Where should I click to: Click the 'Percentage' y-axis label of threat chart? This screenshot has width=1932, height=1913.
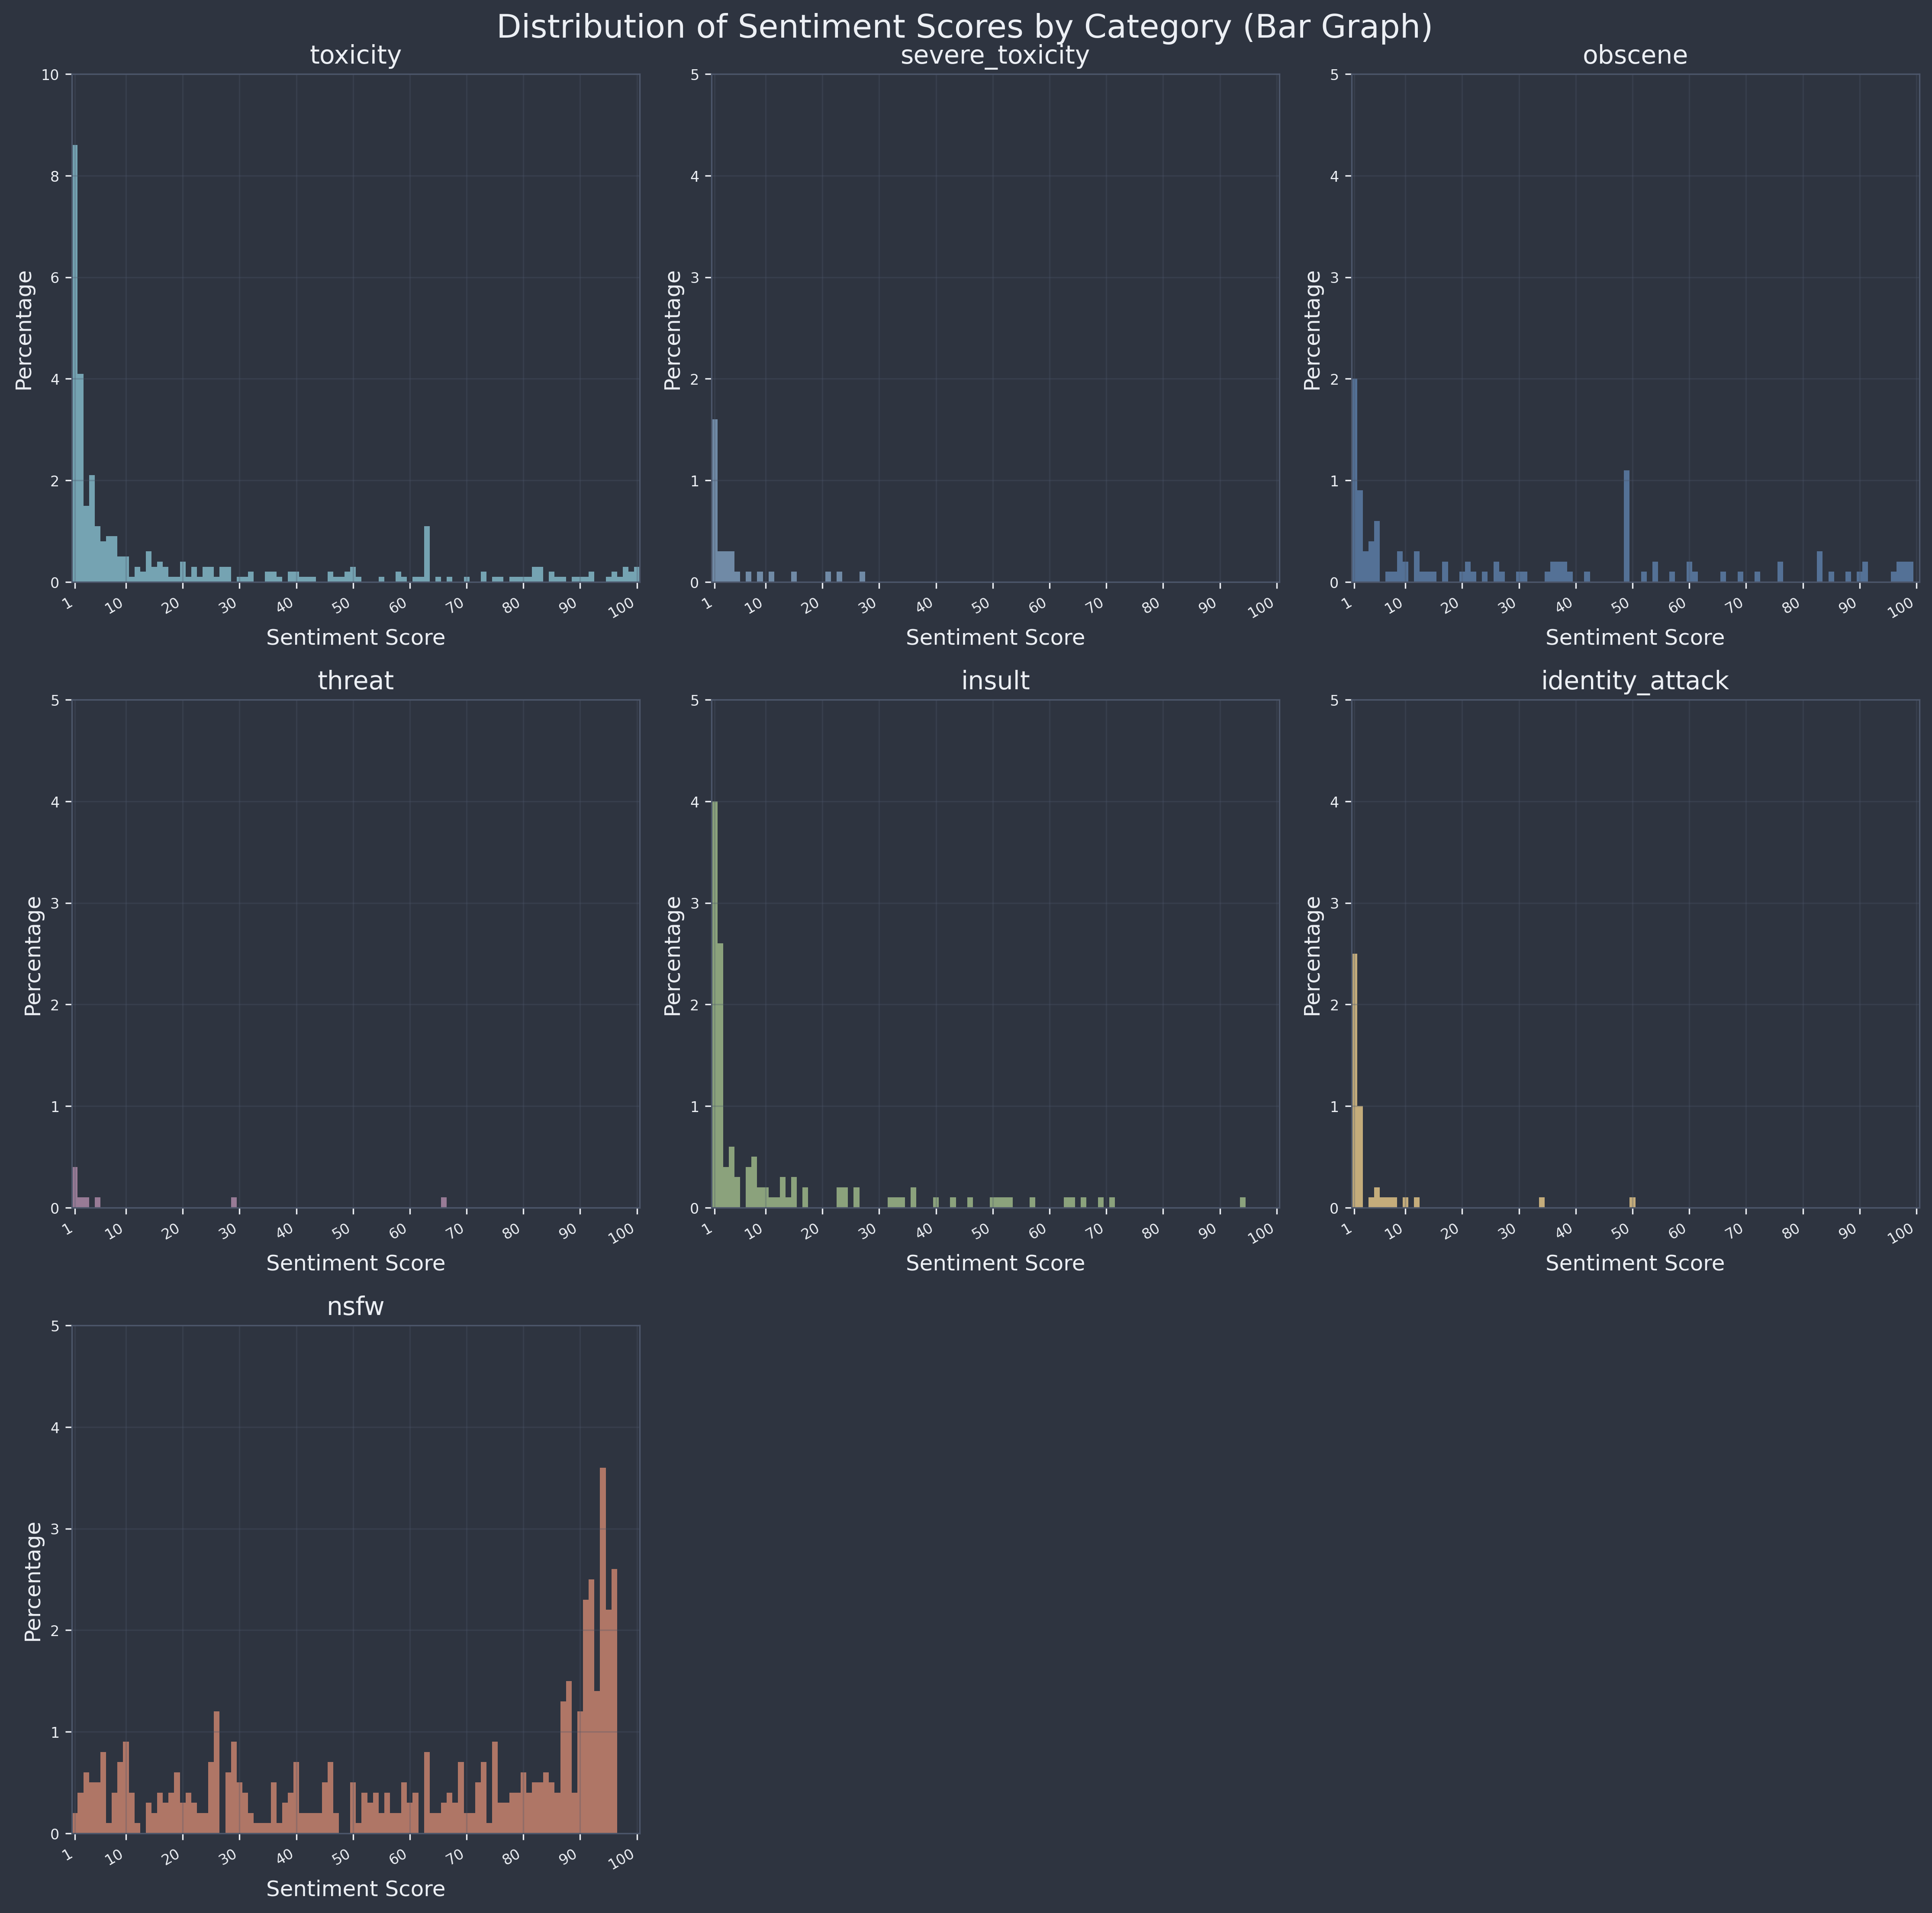pos(33,955)
